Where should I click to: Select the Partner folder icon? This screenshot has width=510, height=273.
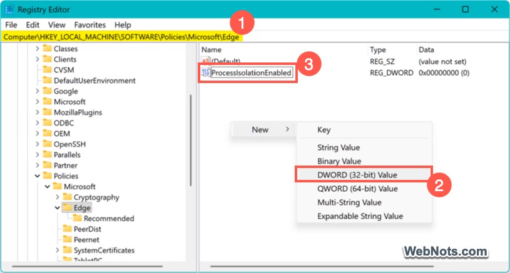tap(48, 165)
